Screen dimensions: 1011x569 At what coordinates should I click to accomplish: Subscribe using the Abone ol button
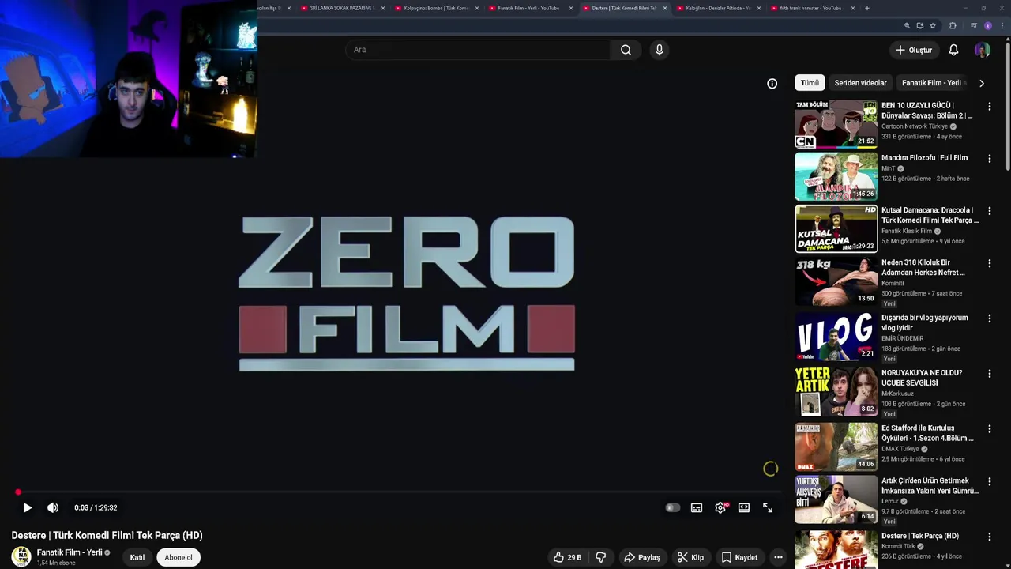179,557
